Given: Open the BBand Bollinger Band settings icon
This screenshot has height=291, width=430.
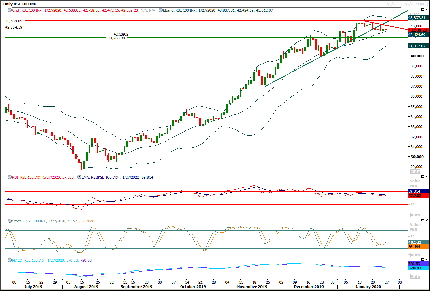Looking at the screenshot, I should click(160, 10).
